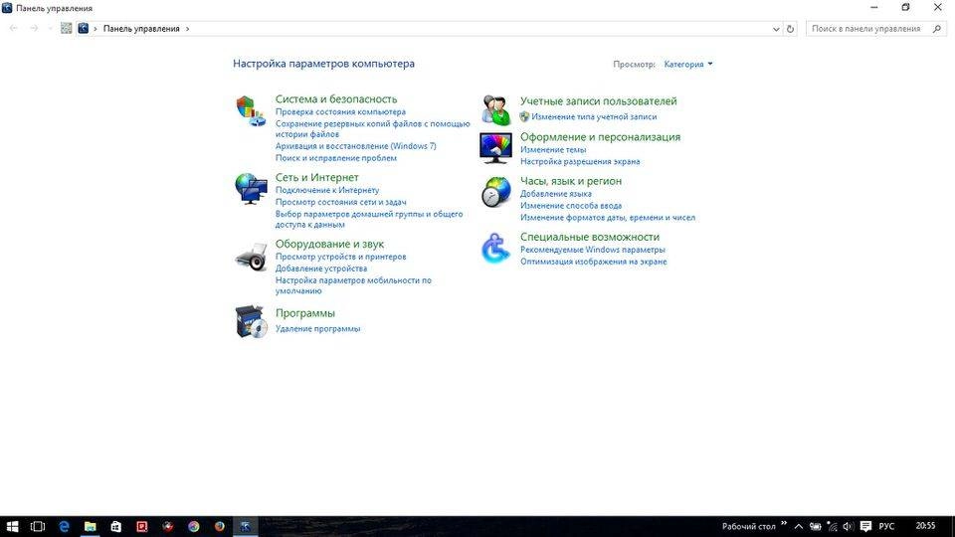
Task: Open Сеть и Интернет heading link
Action: (x=316, y=177)
